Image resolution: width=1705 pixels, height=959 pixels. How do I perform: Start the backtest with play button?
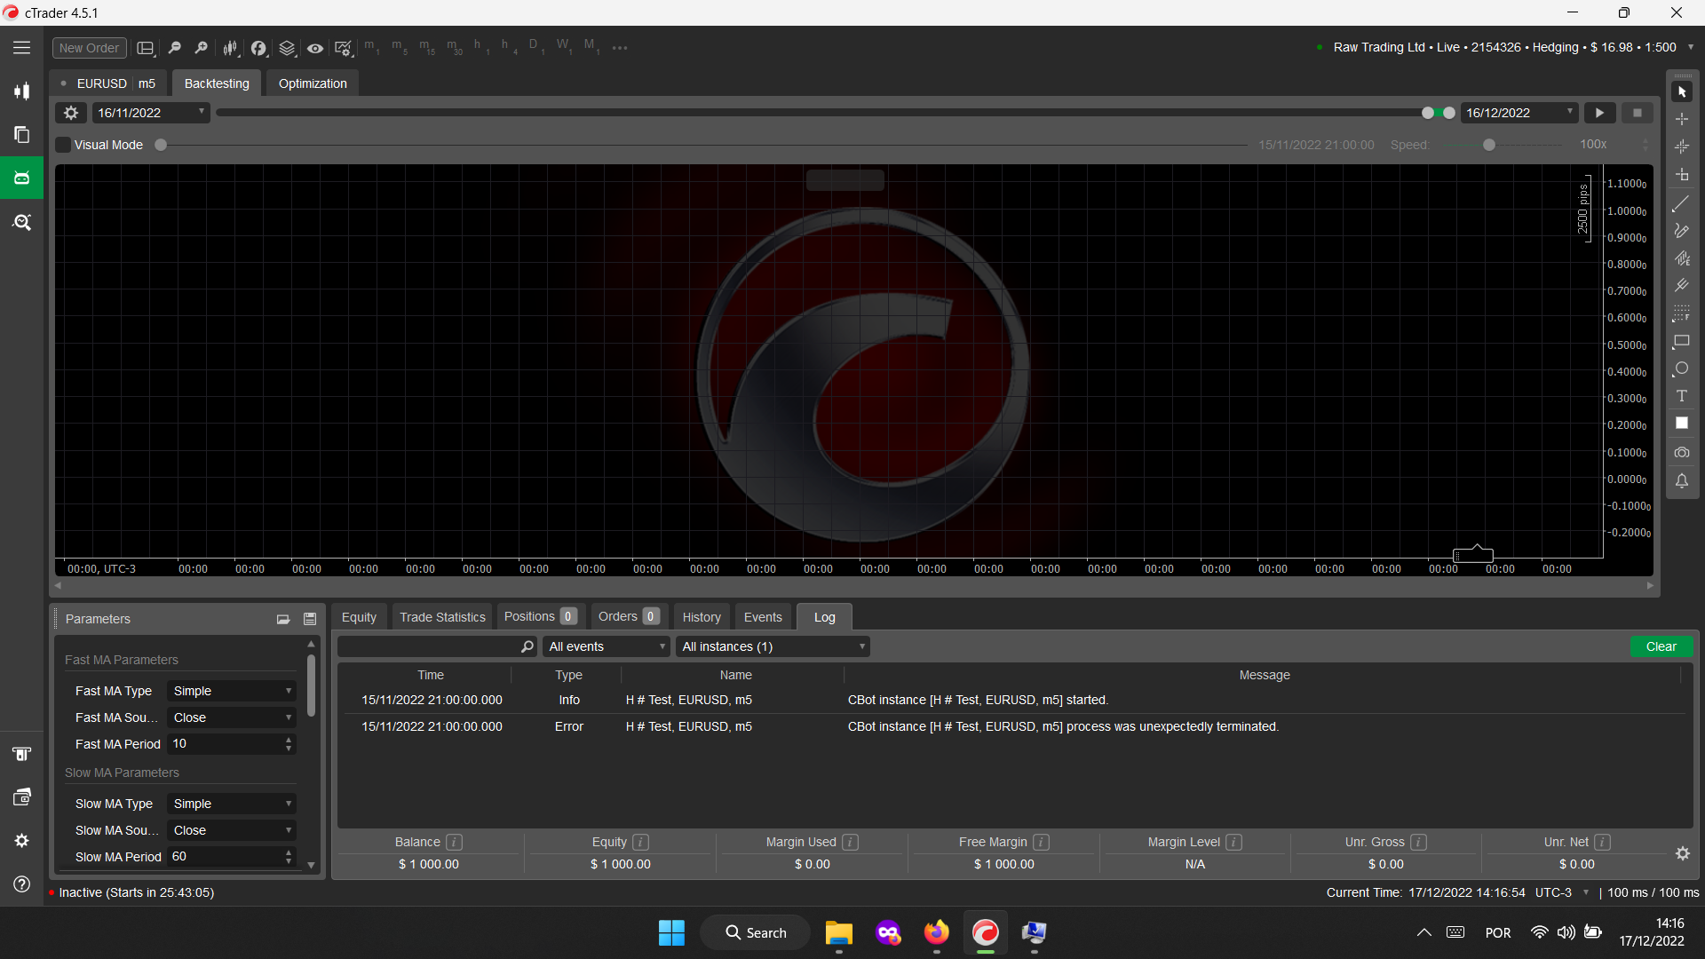coord(1599,113)
